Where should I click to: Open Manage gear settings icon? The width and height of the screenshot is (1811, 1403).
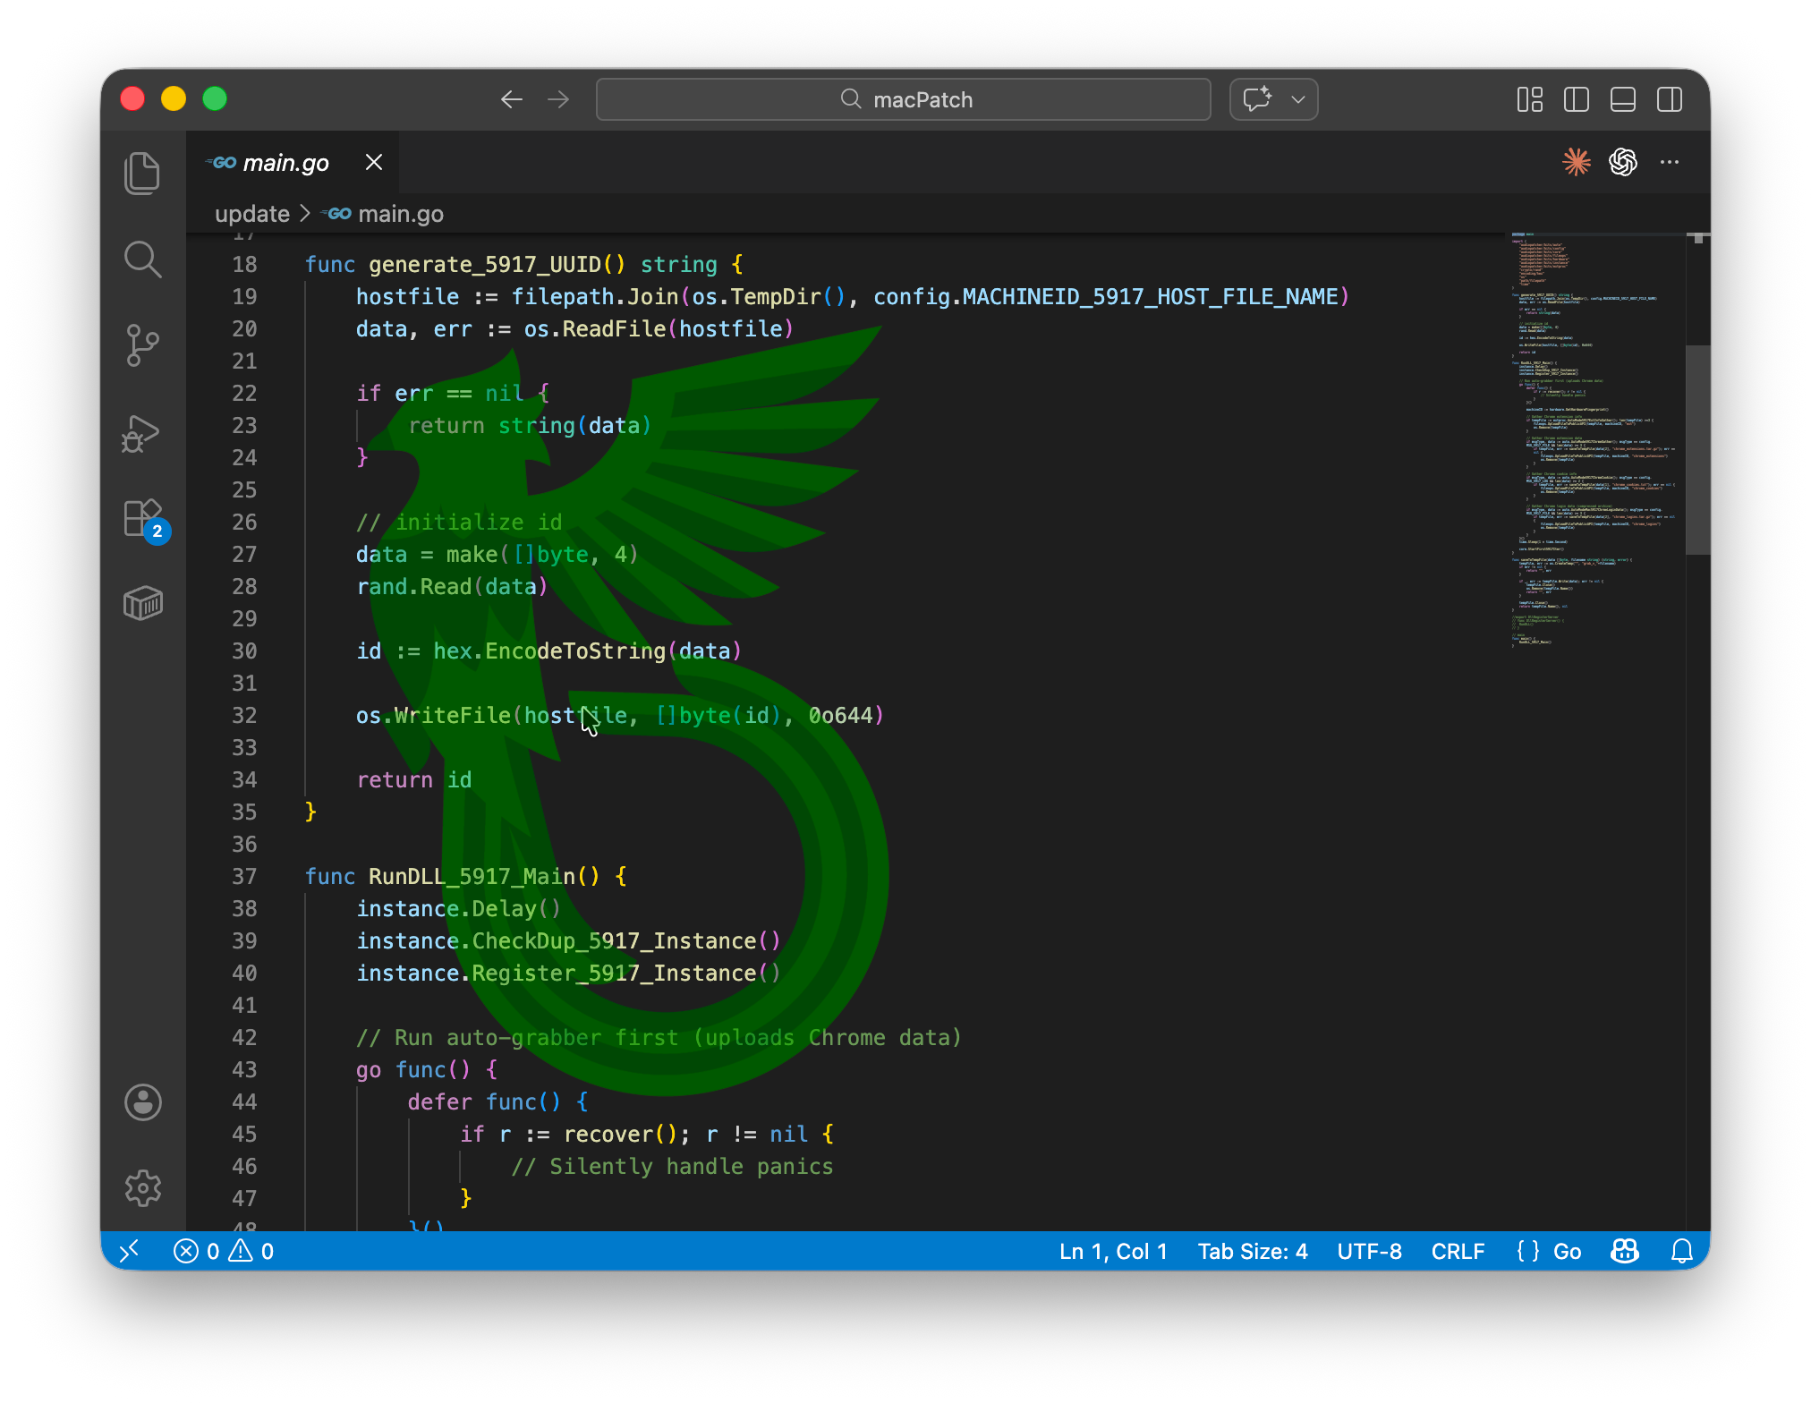tap(142, 1188)
